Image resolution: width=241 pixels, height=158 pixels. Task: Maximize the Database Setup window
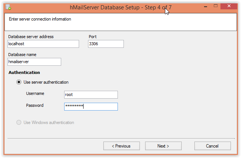(x=216, y=6)
